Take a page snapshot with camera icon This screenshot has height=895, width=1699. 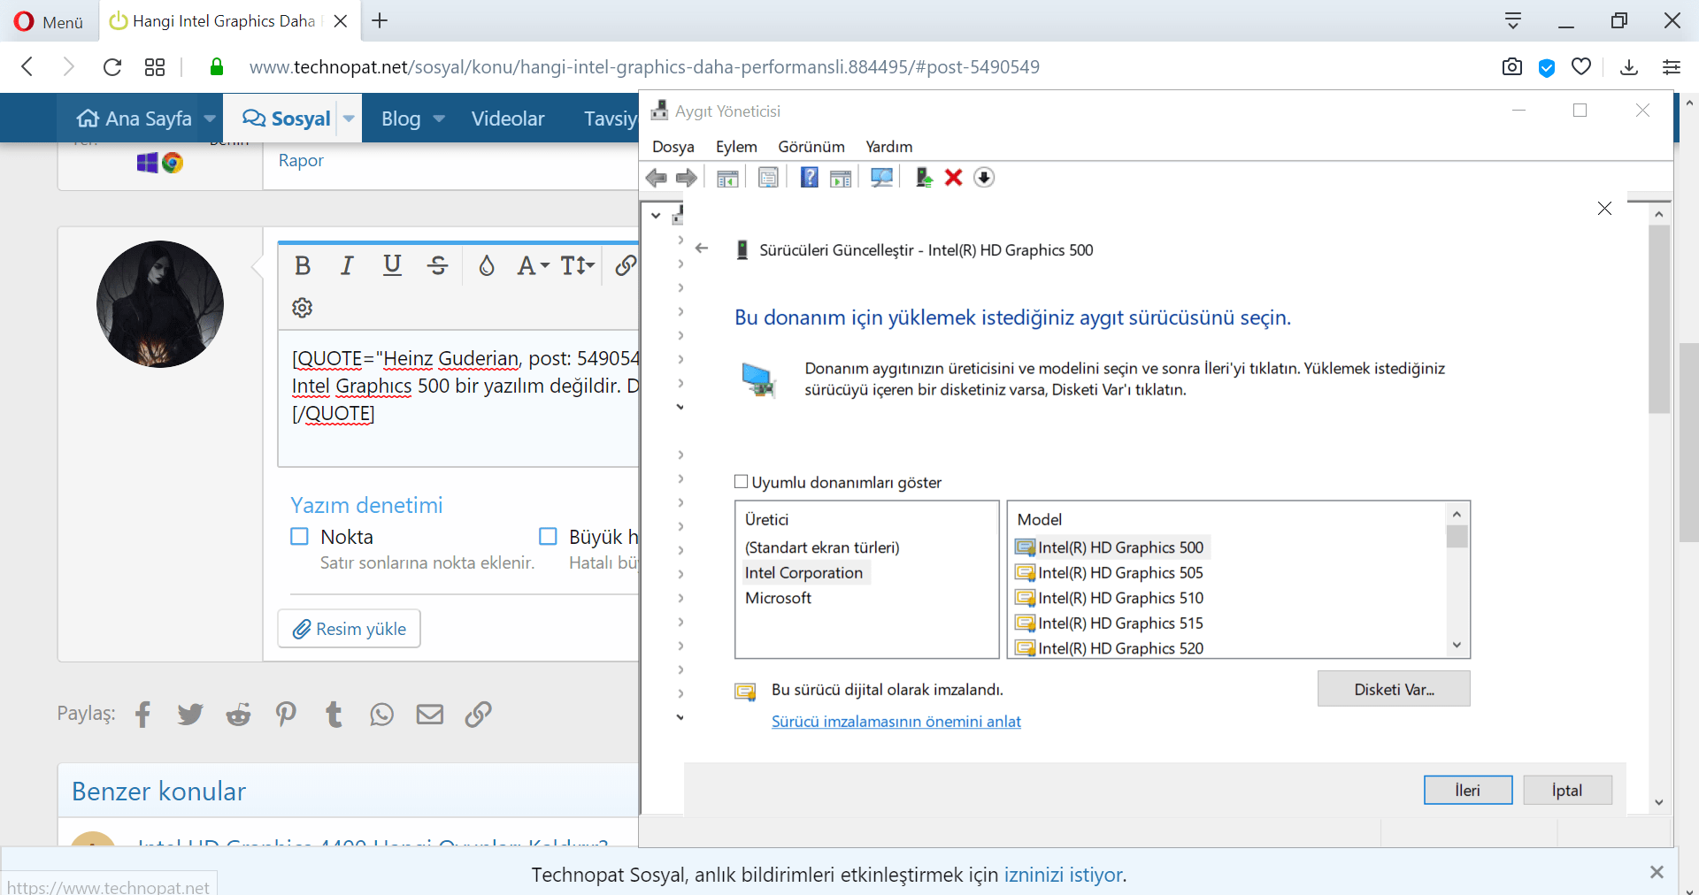click(1512, 67)
